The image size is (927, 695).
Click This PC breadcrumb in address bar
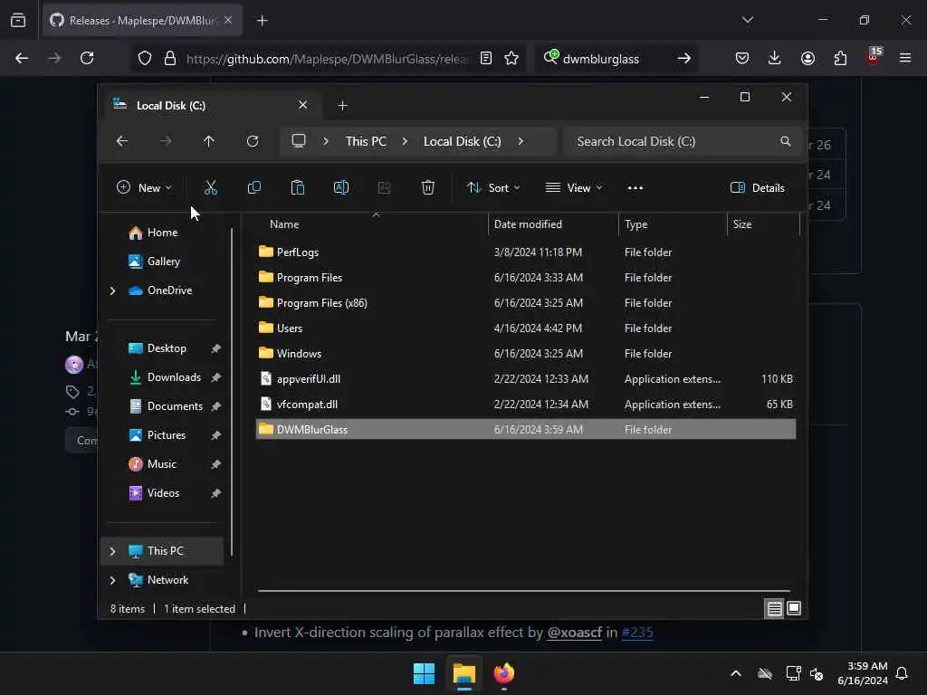[x=366, y=141]
